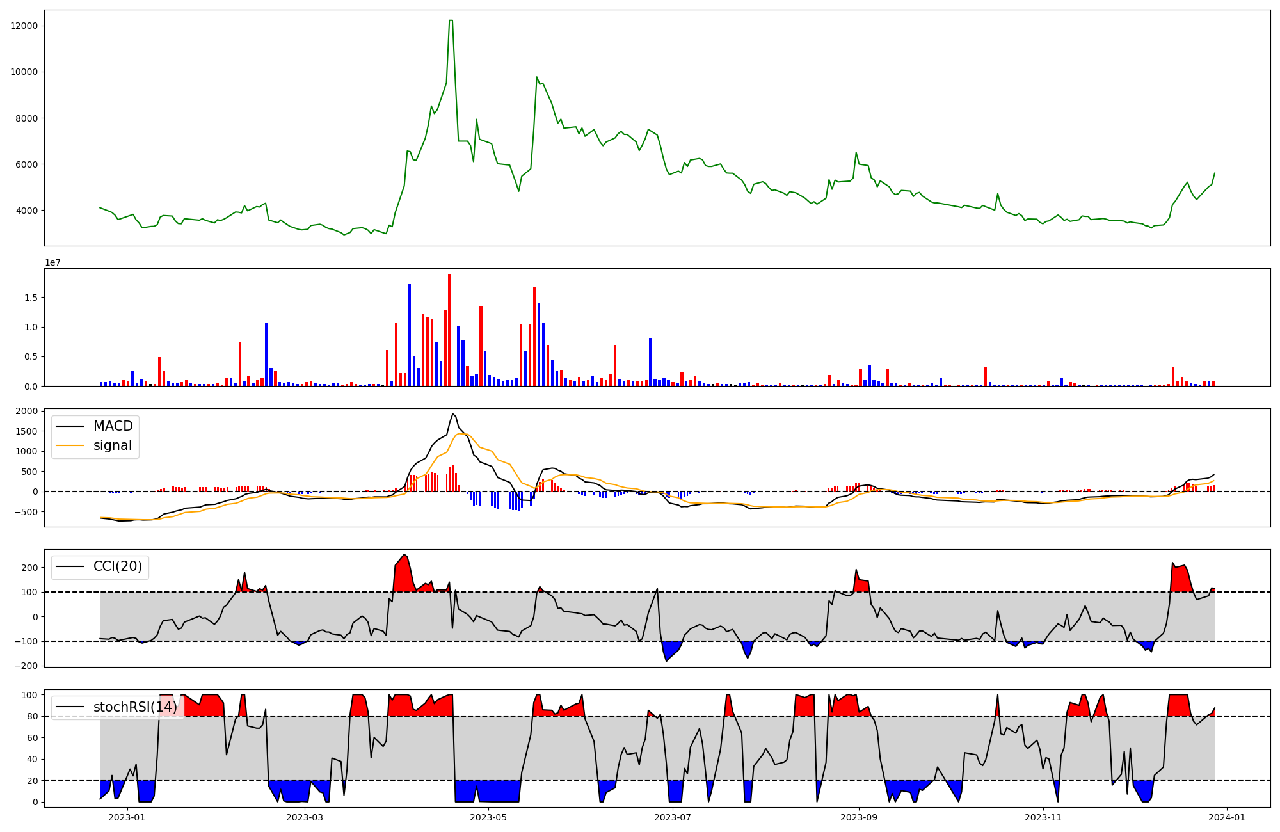Click the MACD line's highest peak
The height and width of the screenshot is (832, 1280).
coord(452,413)
